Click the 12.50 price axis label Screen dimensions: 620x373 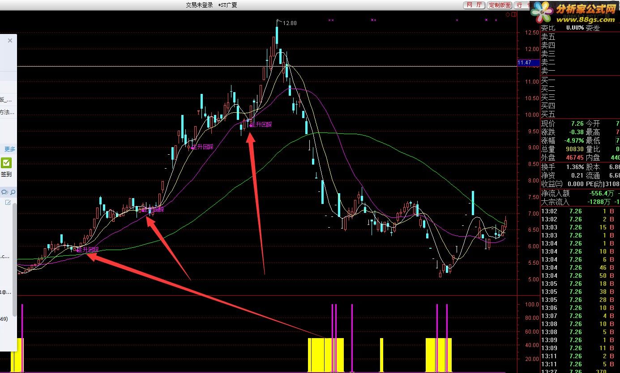[x=532, y=33]
